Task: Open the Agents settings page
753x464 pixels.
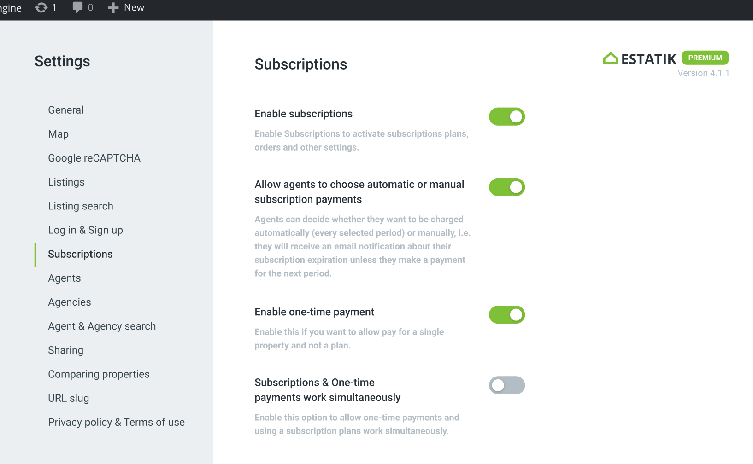Action: [64, 278]
